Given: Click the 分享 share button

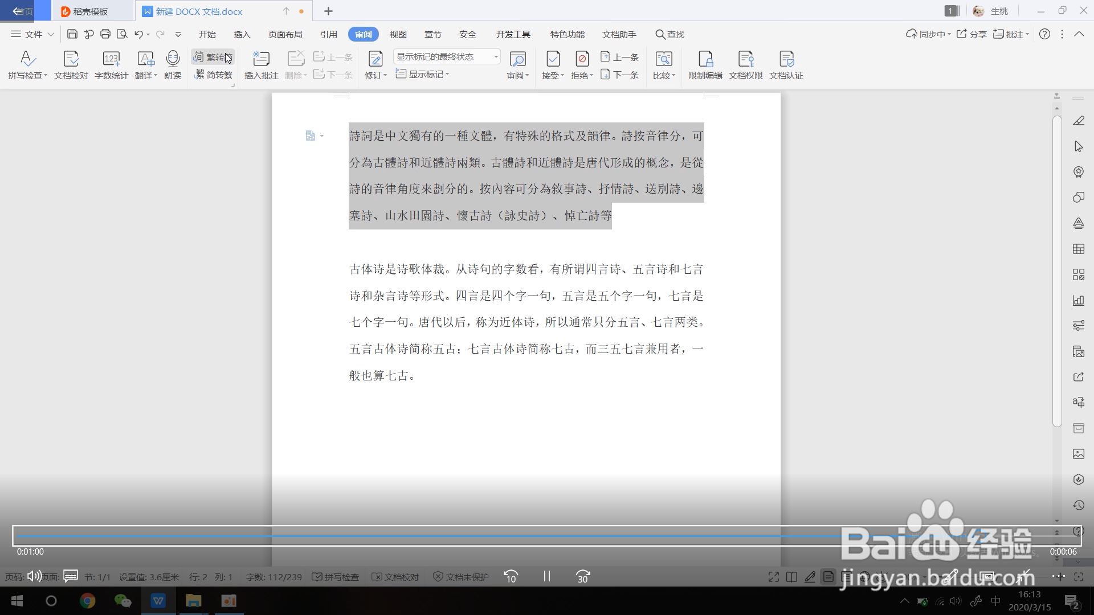Looking at the screenshot, I should [971, 34].
